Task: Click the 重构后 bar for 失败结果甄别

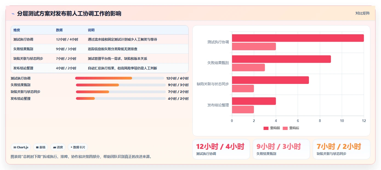Action: [x=248, y=67]
